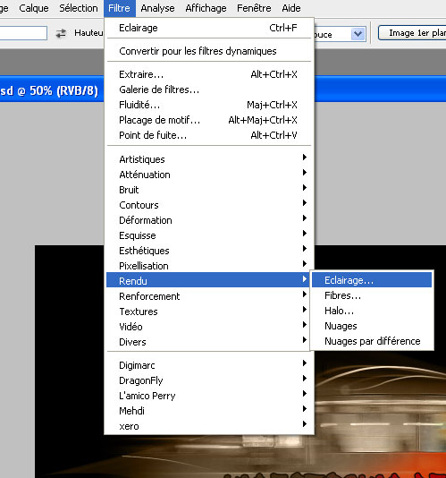Open the Affichage menu
This screenshot has height=478, width=446.
[206, 8]
